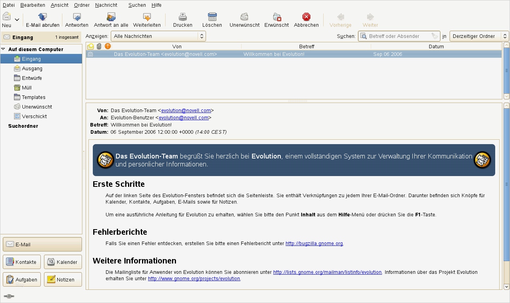Click Antwort an alle toolbar icon

click(x=111, y=17)
